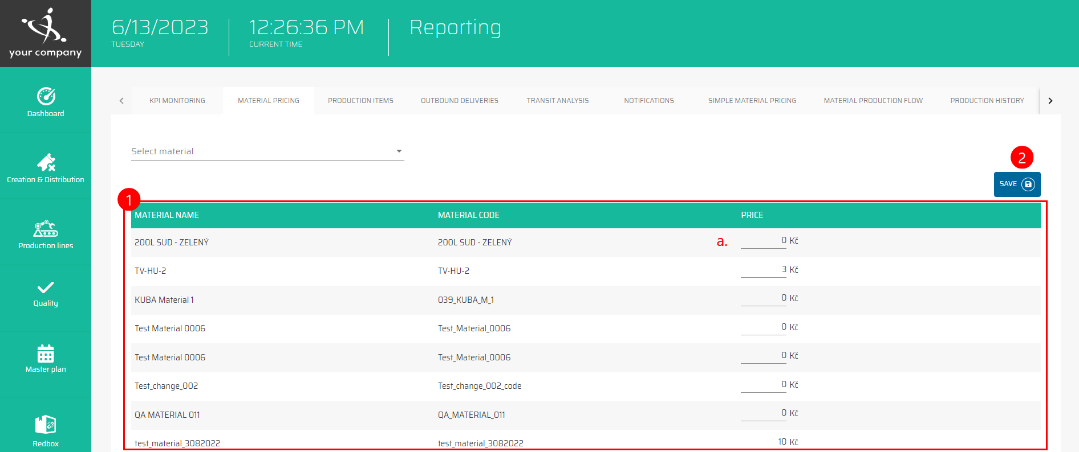Select the Quality checkmark icon
Screen dimensions: 1079x452
tap(46, 287)
